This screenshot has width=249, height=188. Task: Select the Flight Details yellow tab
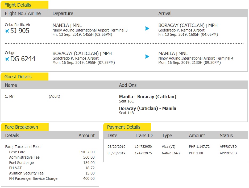tap(24, 5)
